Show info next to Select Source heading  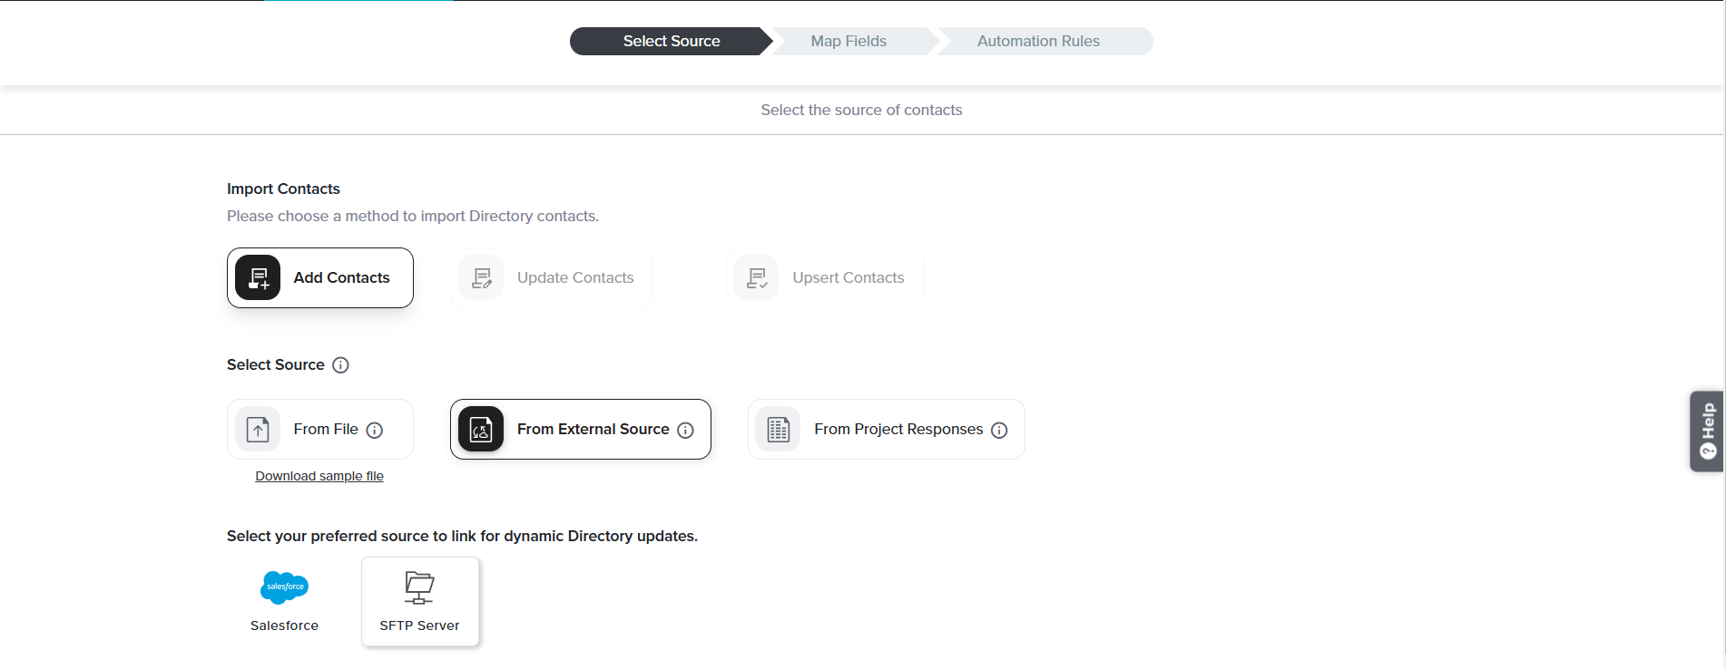pyautogui.click(x=340, y=365)
